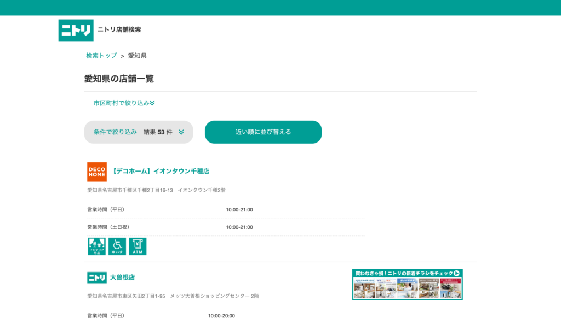Click the orange DECO HOME logo
Viewport: 561px width, 319px height.
(x=97, y=172)
